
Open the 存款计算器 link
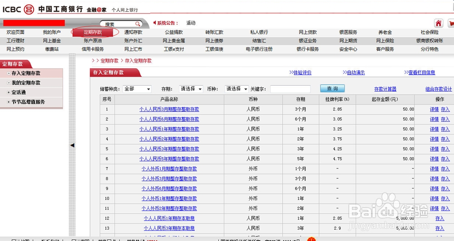[385, 89]
